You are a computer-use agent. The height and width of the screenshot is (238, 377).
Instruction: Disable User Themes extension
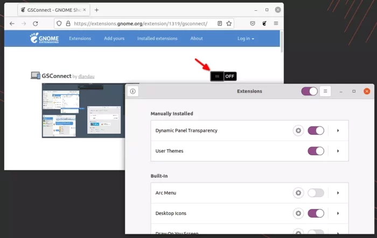(316, 151)
